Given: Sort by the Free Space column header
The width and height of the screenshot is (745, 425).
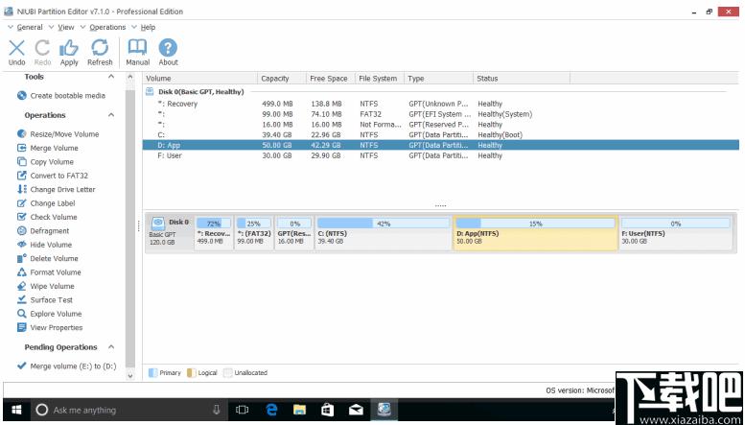Looking at the screenshot, I should click(x=331, y=79).
